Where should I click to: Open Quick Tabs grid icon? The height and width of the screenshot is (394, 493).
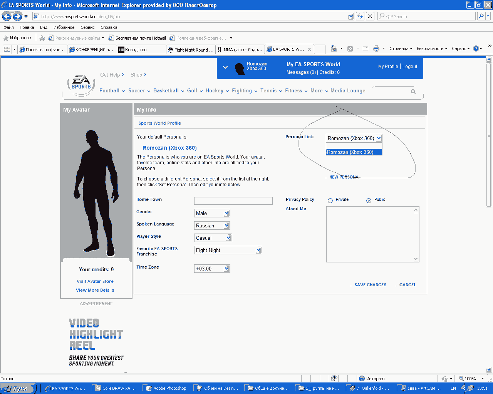(x=7, y=49)
